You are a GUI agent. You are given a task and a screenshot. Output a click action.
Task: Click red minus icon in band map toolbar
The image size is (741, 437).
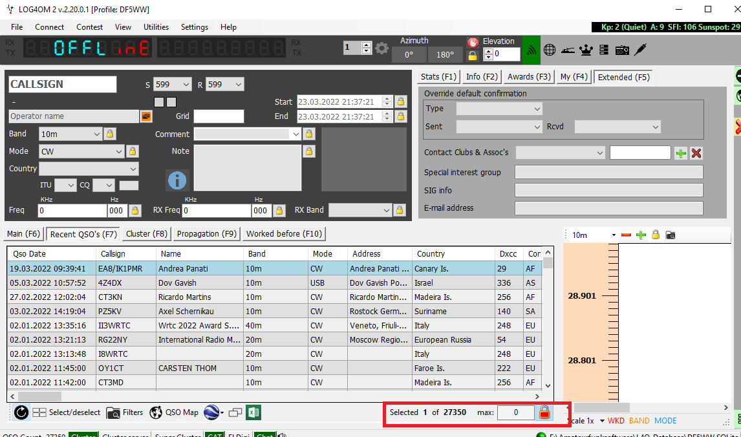coord(626,235)
